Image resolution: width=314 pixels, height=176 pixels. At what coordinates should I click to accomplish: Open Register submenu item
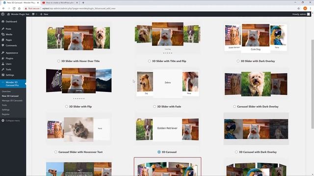click(x=5, y=114)
